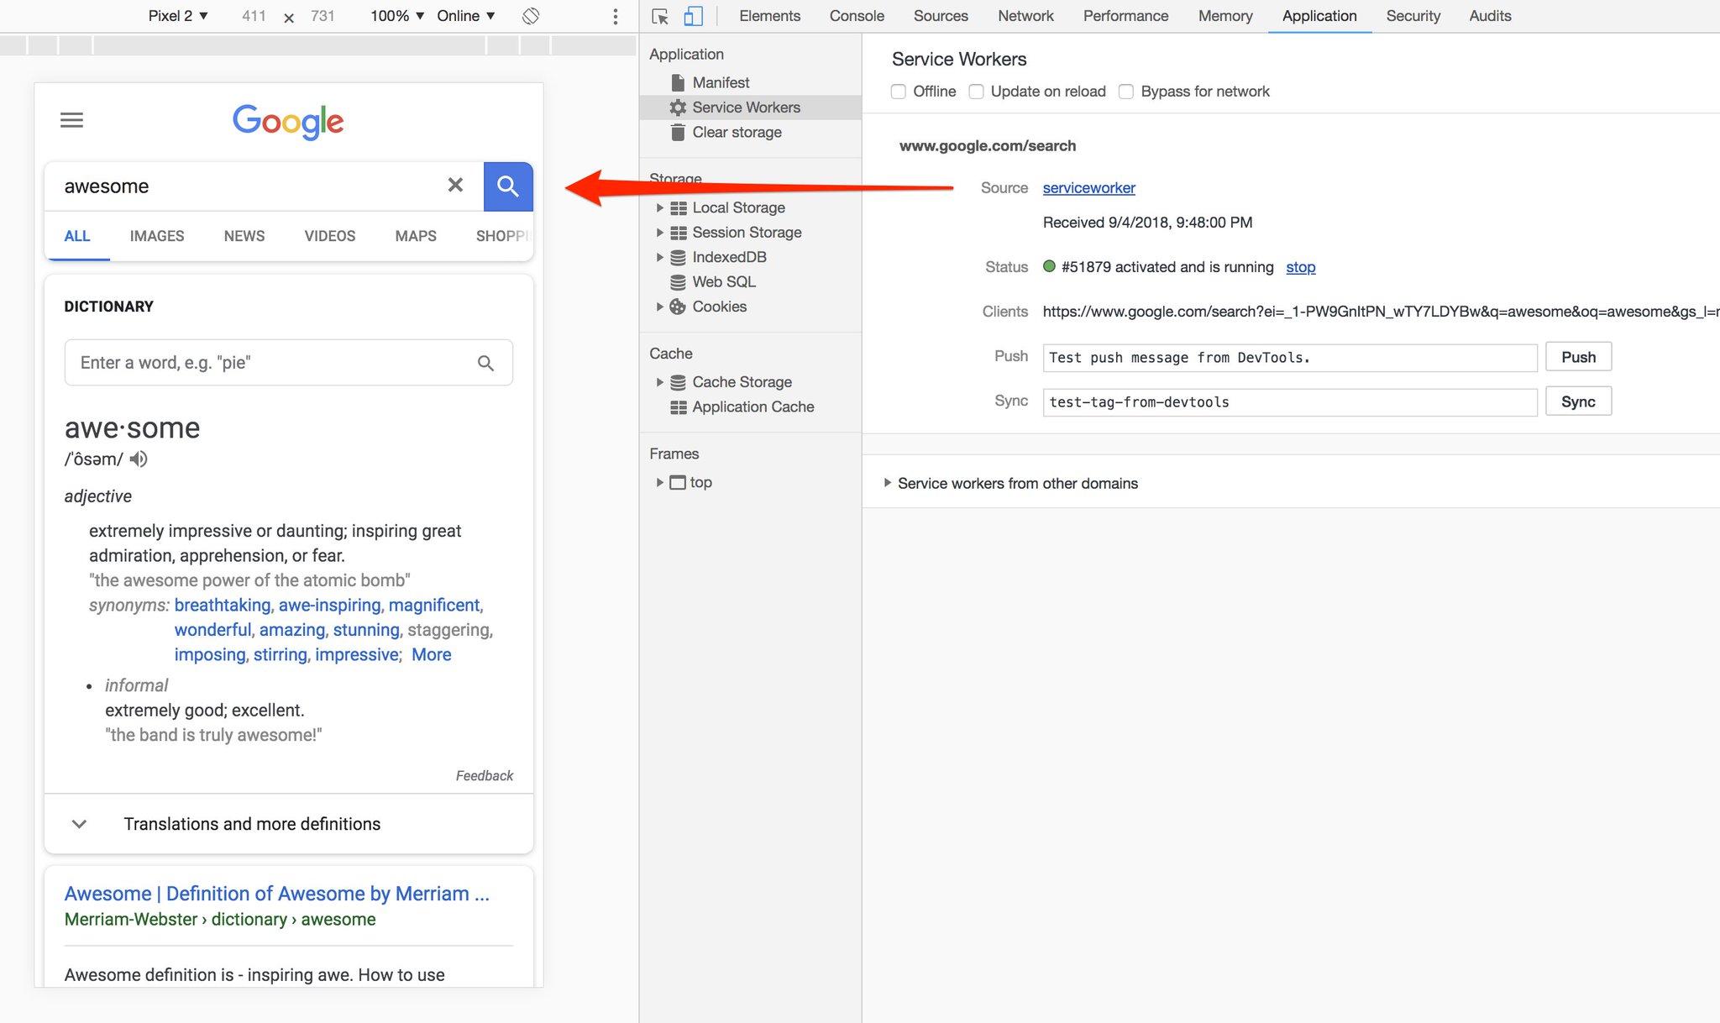This screenshot has width=1720, height=1023.
Task: Click the Push button
Action: pyautogui.click(x=1578, y=357)
